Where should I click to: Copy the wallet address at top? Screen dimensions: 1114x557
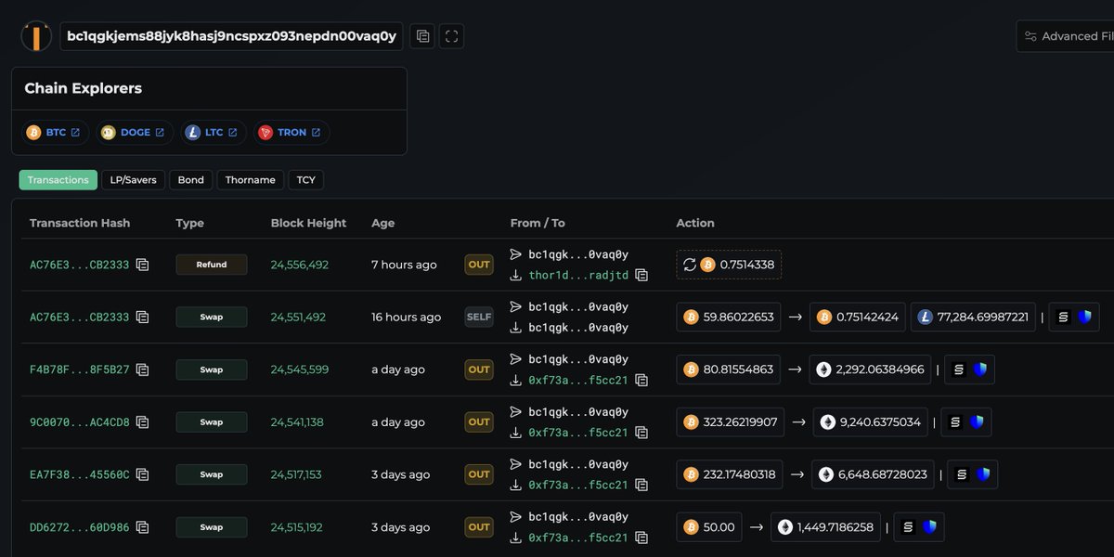[422, 36]
